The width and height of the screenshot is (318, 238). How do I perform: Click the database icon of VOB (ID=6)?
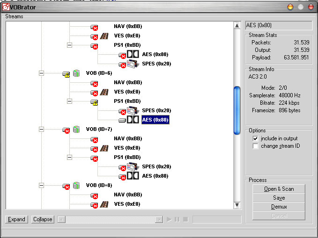(x=76, y=73)
